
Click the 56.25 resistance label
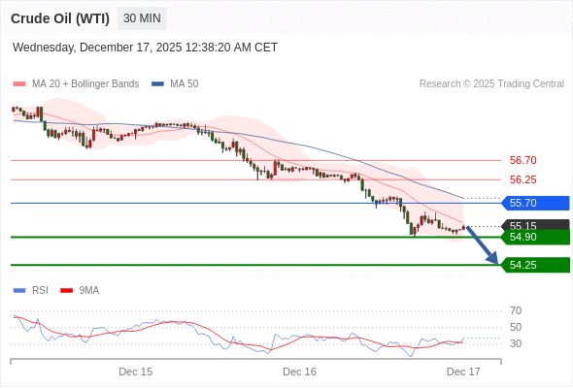click(523, 179)
